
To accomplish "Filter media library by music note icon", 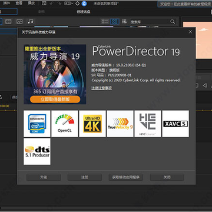I will point(31,21).
